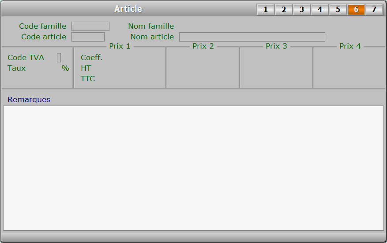This screenshot has width=387, height=243.
Task: Click the Code famille input field
Action: pyautogui.click(x=90, y=26)
